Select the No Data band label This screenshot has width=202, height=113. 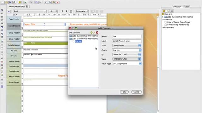(14, 51)
